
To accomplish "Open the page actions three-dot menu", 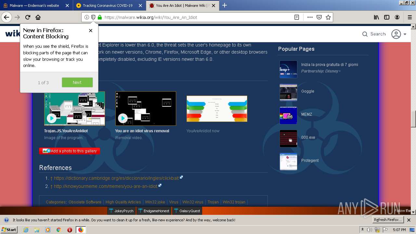I will tap(310, 17).
